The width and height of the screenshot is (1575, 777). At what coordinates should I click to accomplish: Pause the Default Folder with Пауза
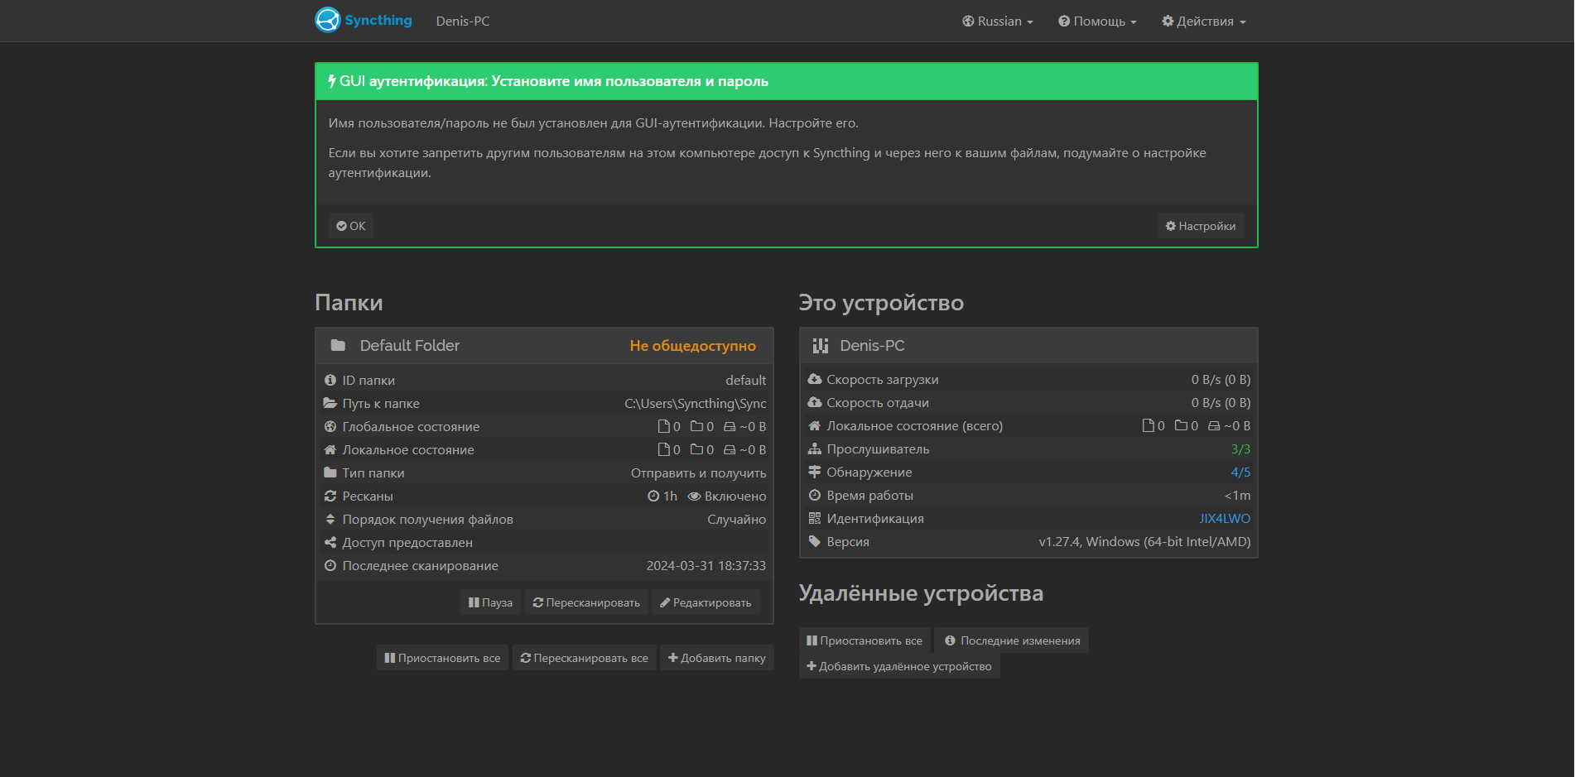(x=490, y=602)
